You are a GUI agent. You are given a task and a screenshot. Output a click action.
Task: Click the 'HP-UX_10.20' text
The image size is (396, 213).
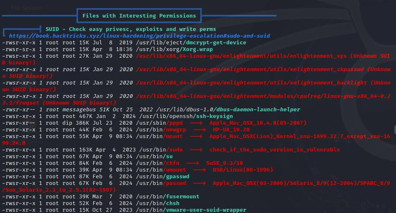point(231,130)
